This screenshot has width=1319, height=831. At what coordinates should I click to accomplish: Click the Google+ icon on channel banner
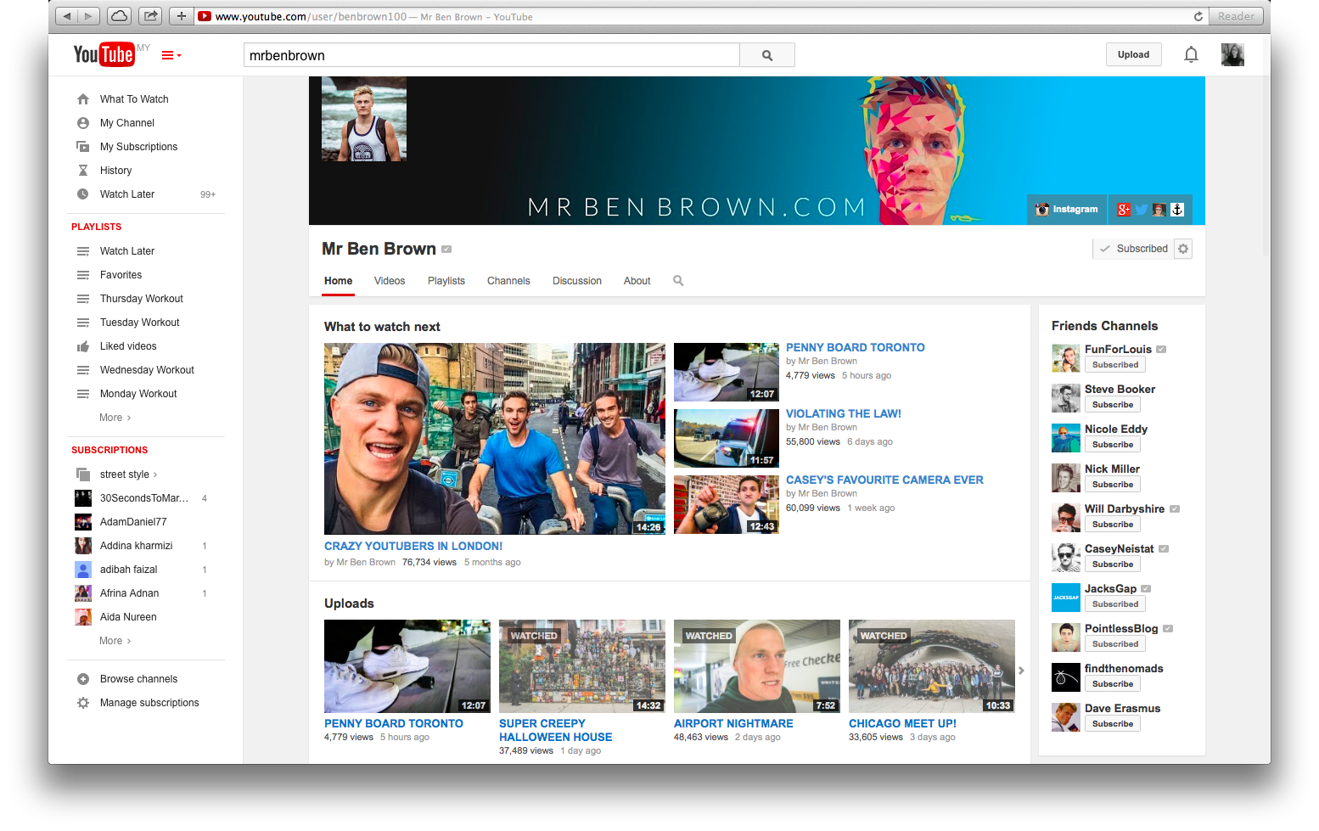tap(1124, 210)
